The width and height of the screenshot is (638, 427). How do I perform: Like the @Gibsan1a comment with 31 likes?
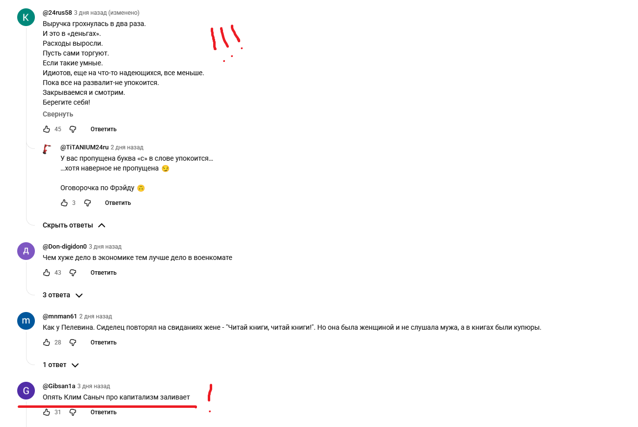(x=47, y=412)
